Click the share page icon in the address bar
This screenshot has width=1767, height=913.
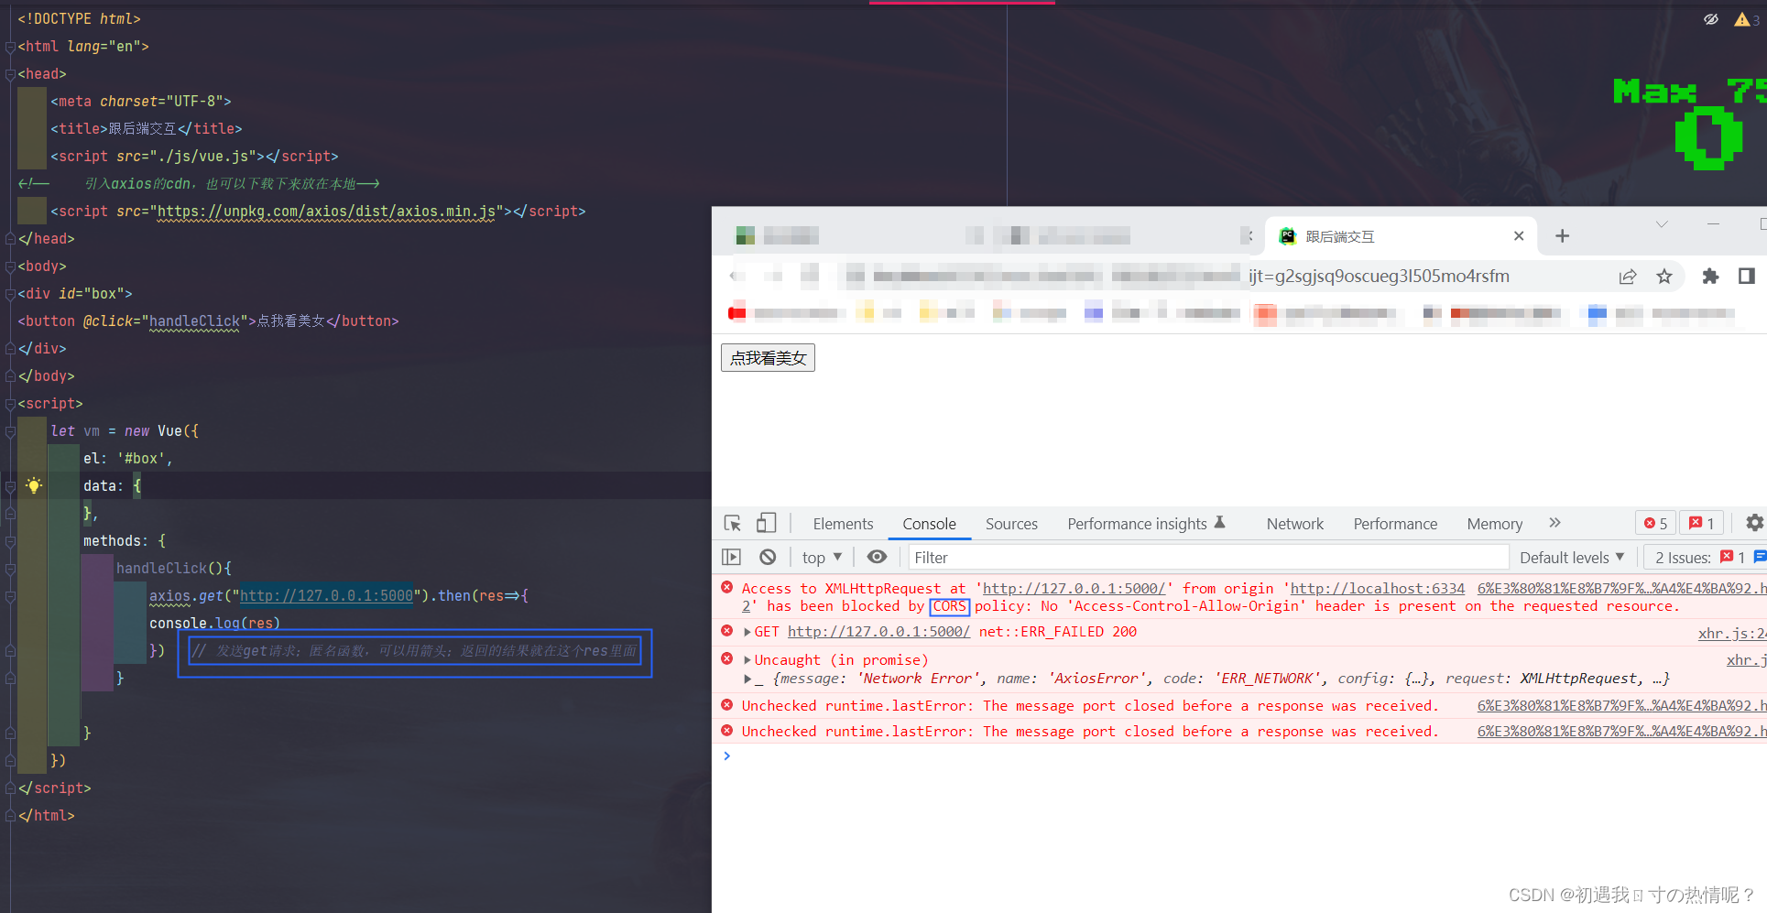(1628, 276)
